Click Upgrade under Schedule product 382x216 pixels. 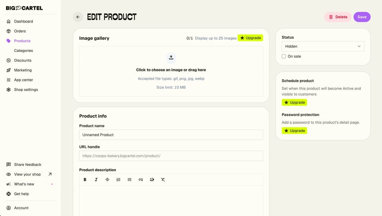(294, 102)
